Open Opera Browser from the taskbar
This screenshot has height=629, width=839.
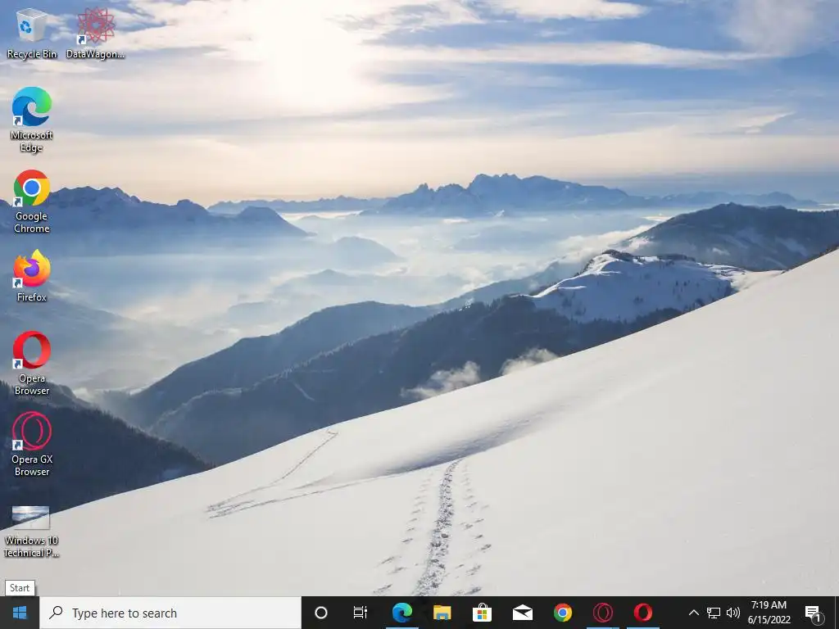point(642,613)
